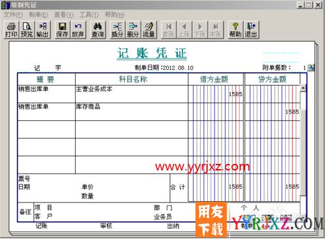Open the 文件 menu
This screenshot has width=325, height=239.
click(13, 15)
